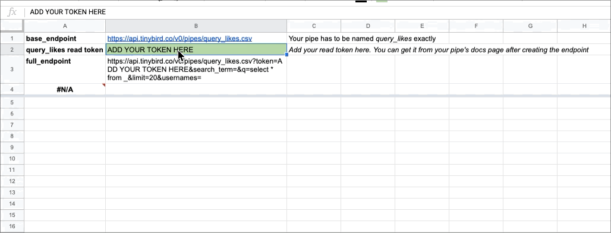611x233 pixels.
Task: Select row 14 header
Action: (x=12, y=204)
